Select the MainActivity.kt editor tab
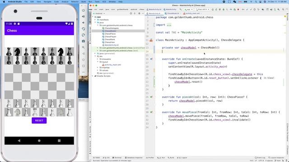Screen dimensions: 289x162 click(x=154, y=13)
